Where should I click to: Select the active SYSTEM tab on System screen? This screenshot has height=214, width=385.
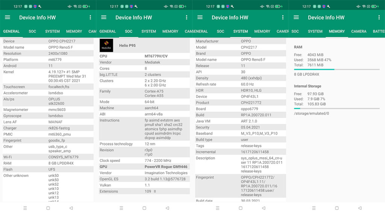(241, 32)
